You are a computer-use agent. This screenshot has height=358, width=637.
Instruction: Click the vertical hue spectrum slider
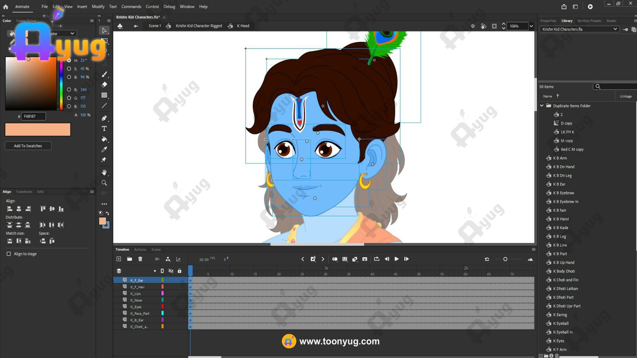(61, 84)
